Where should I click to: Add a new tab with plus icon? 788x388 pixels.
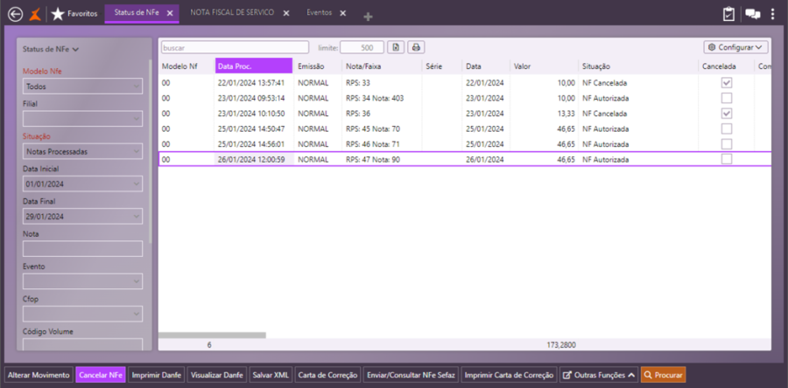click(x=368, y=17)
